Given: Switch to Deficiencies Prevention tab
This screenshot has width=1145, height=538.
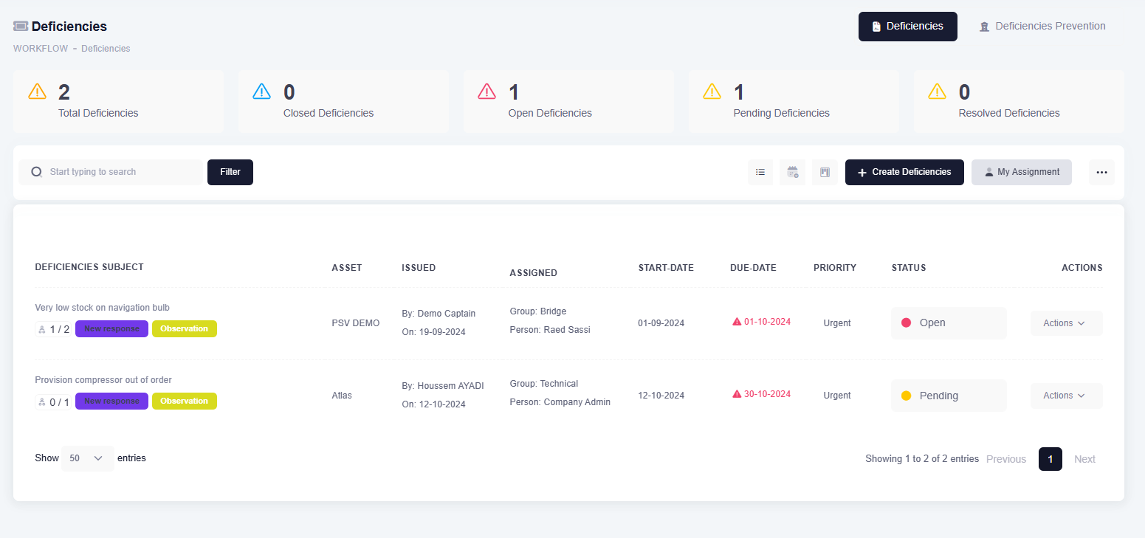Looking at the screenshot, I should click(x=1042, y=27).
